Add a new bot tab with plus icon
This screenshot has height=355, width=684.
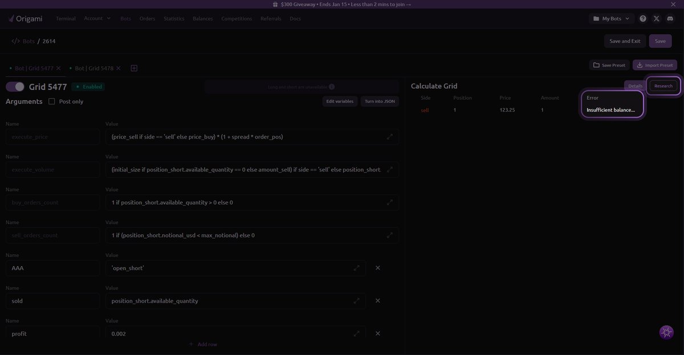click(134, 68)
